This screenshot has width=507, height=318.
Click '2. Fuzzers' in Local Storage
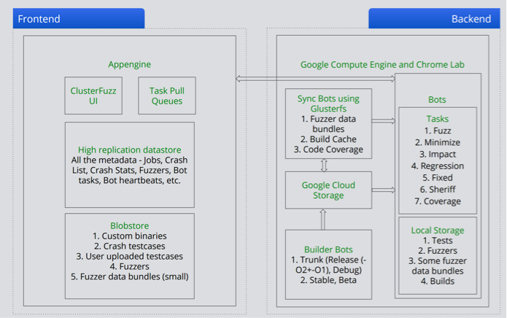click(x=438, y=250)
